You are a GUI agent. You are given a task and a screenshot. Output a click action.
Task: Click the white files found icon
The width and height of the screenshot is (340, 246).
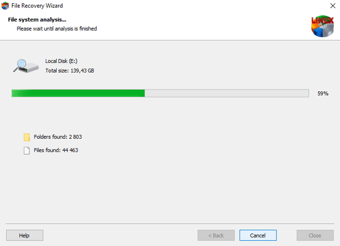(27, 151)
